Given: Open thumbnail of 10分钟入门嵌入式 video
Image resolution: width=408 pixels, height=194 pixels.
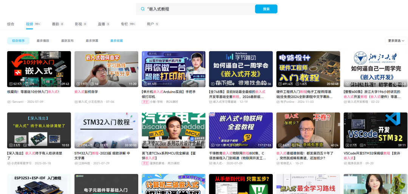Looking at the screenshot, I should point(39,69).
